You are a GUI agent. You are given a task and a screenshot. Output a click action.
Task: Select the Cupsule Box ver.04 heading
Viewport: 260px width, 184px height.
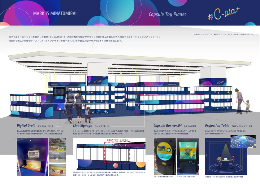[167, 125]
